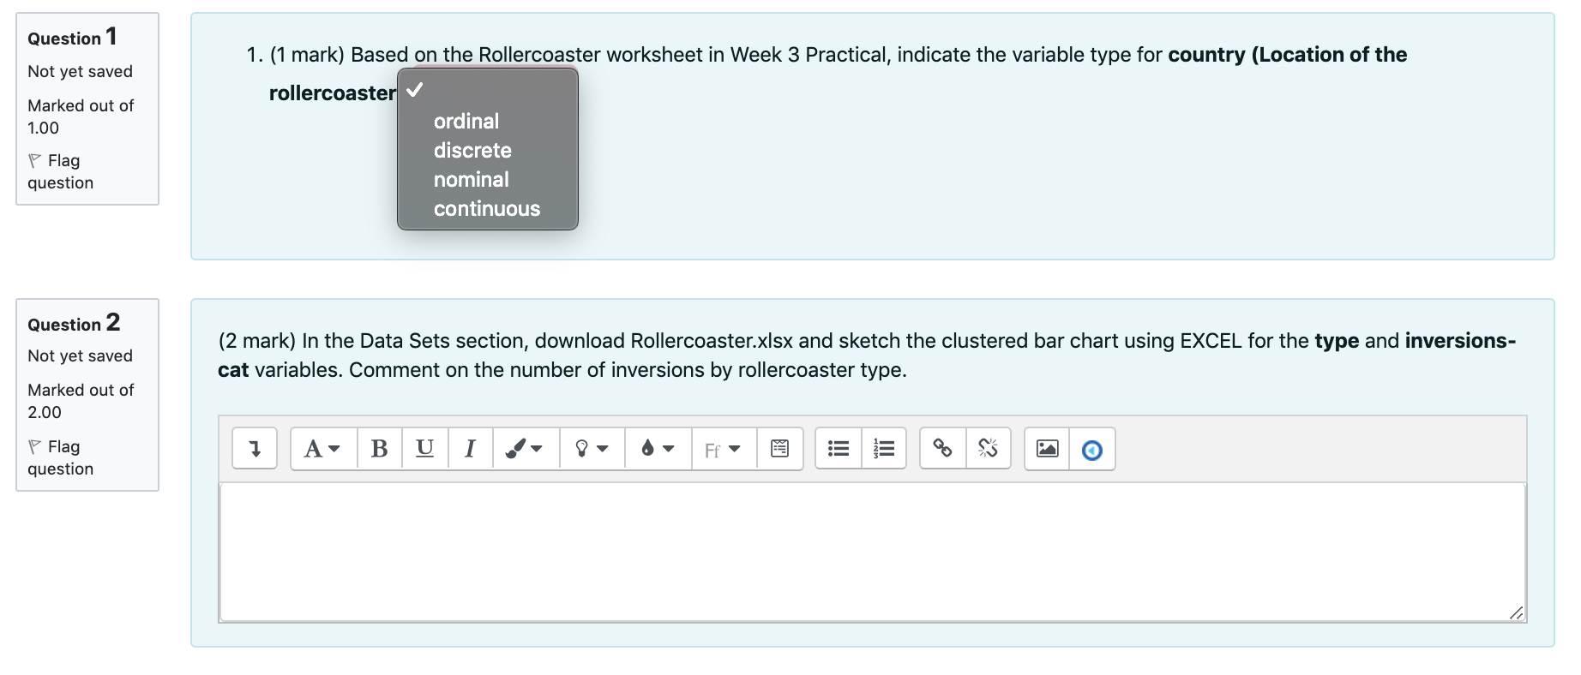Click the clipboard-style toolbar icon
This screenshot has width=1581, height=675.
(780, 449)
